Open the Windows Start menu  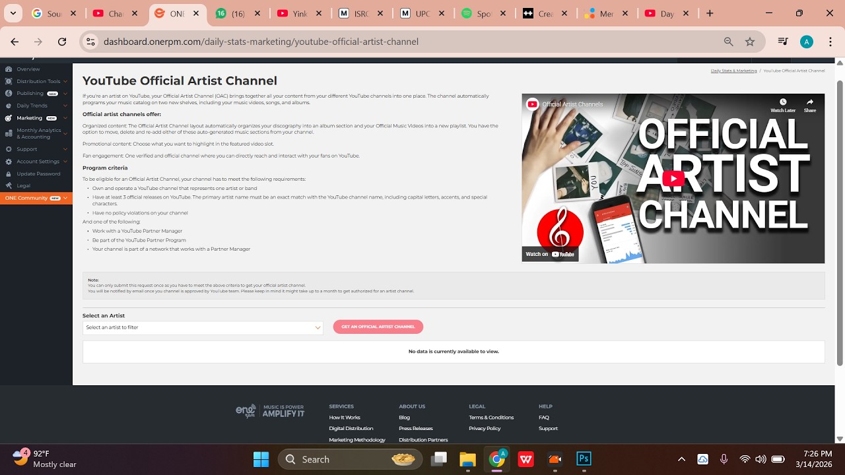[261, 459]
